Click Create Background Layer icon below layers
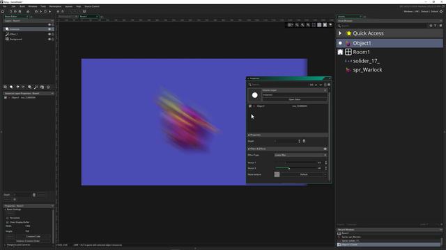Image resolution: width=446 pixels, height=250 pixels. tap(5, 87)
